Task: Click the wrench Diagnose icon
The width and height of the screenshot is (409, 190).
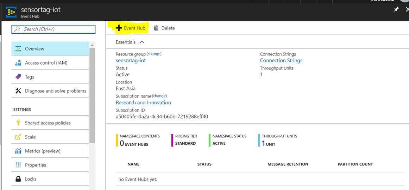Action: coord(18,91)
